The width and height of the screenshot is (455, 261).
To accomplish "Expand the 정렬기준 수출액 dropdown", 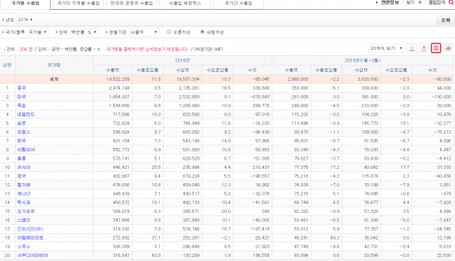I will tap(142, 31).
